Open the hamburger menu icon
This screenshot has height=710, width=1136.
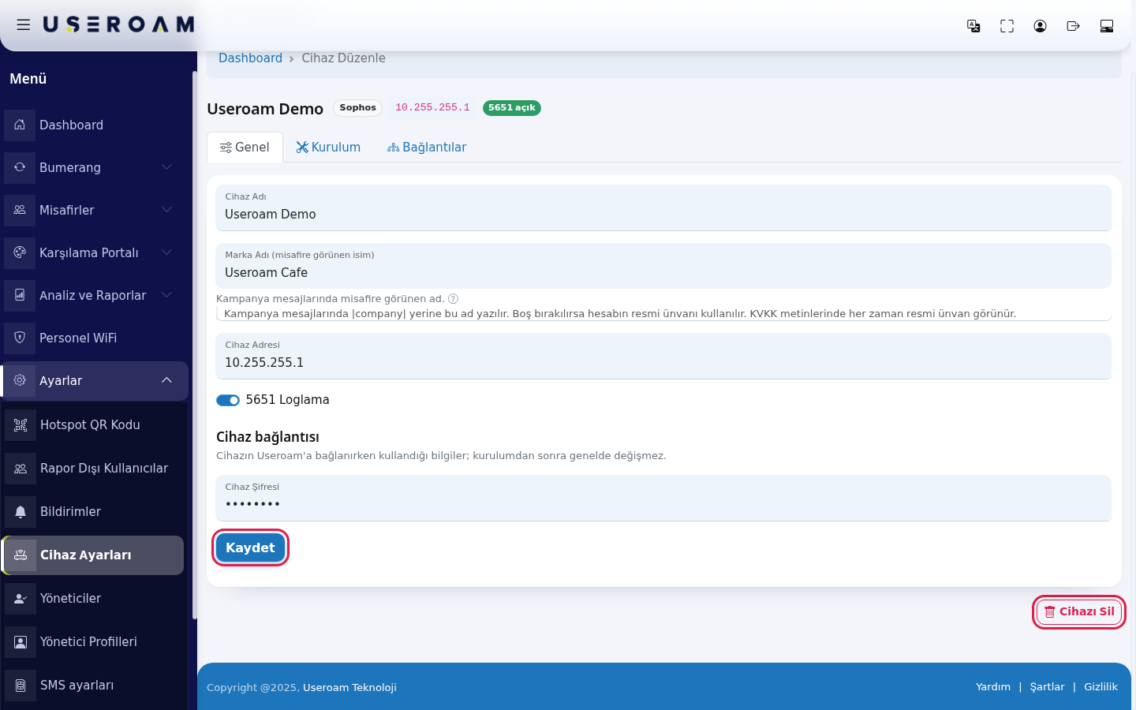coord(24,25)
